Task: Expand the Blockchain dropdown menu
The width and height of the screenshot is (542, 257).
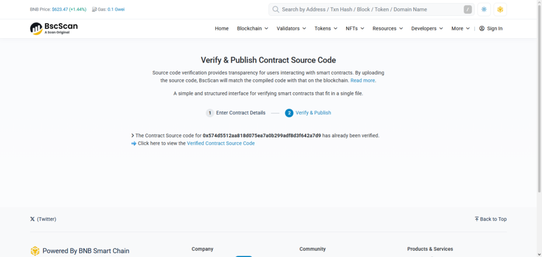Action: [x=252, y=29]
